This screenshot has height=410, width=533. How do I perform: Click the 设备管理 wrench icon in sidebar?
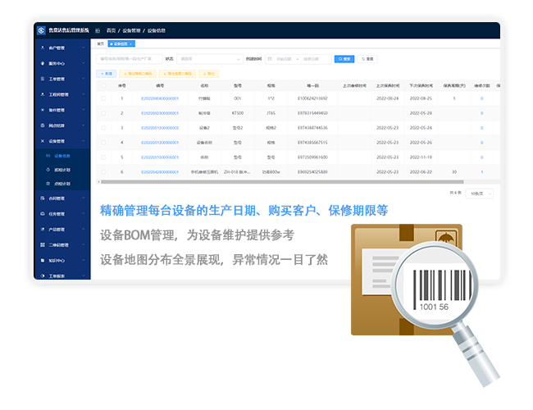point(42,140)
